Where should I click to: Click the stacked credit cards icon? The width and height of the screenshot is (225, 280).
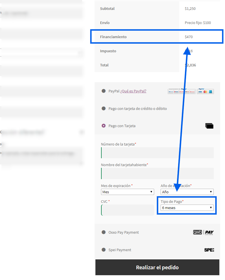(209, 126)
